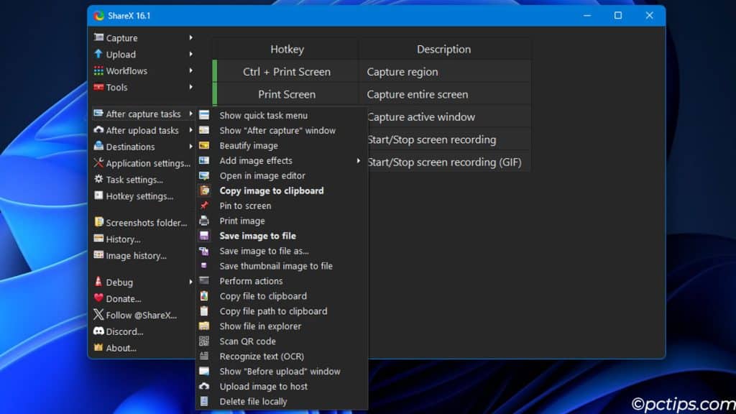Screen dimensions: 736x414
Task: Click the Discord logo icon
Action: click(x=98, y=331)
